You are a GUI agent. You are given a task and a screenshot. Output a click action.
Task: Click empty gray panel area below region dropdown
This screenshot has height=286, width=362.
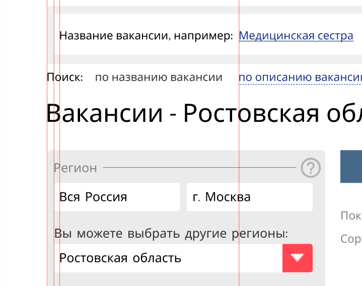click(186, 279)
